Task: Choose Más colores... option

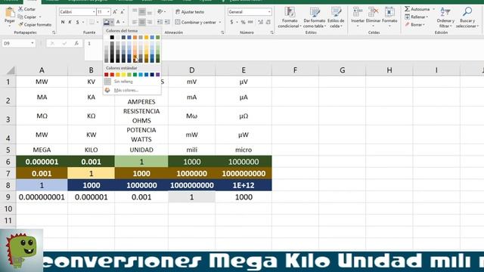Action: (x=132, y=90)
